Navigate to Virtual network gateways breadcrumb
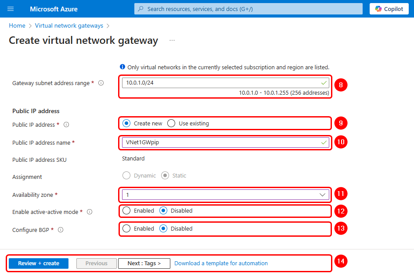414x274 pixels. (69, 26)
